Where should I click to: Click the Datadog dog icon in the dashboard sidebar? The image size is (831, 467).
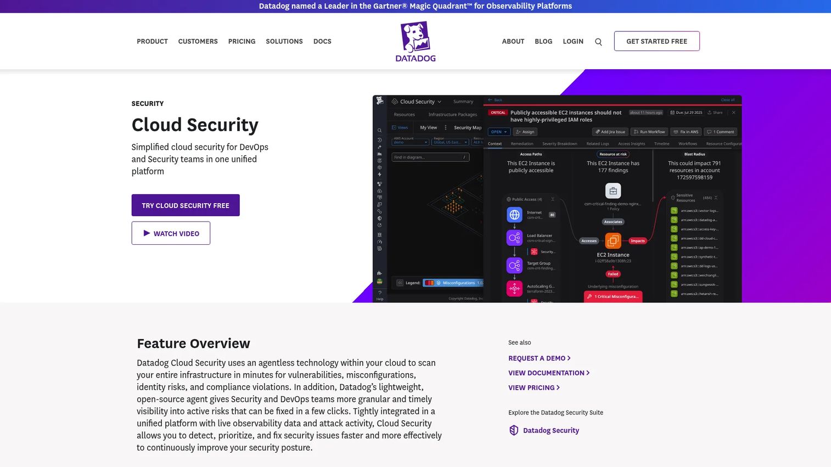(379, 101)
